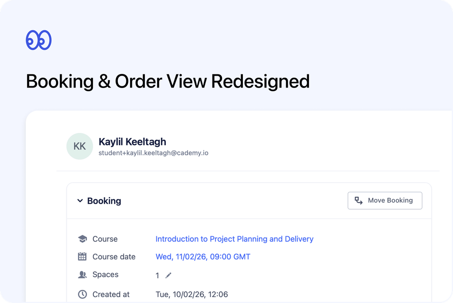The width and height of the screenshot is (453, 303).
Task: Click the Created at timestamp
Action: (x=192, y=294)
